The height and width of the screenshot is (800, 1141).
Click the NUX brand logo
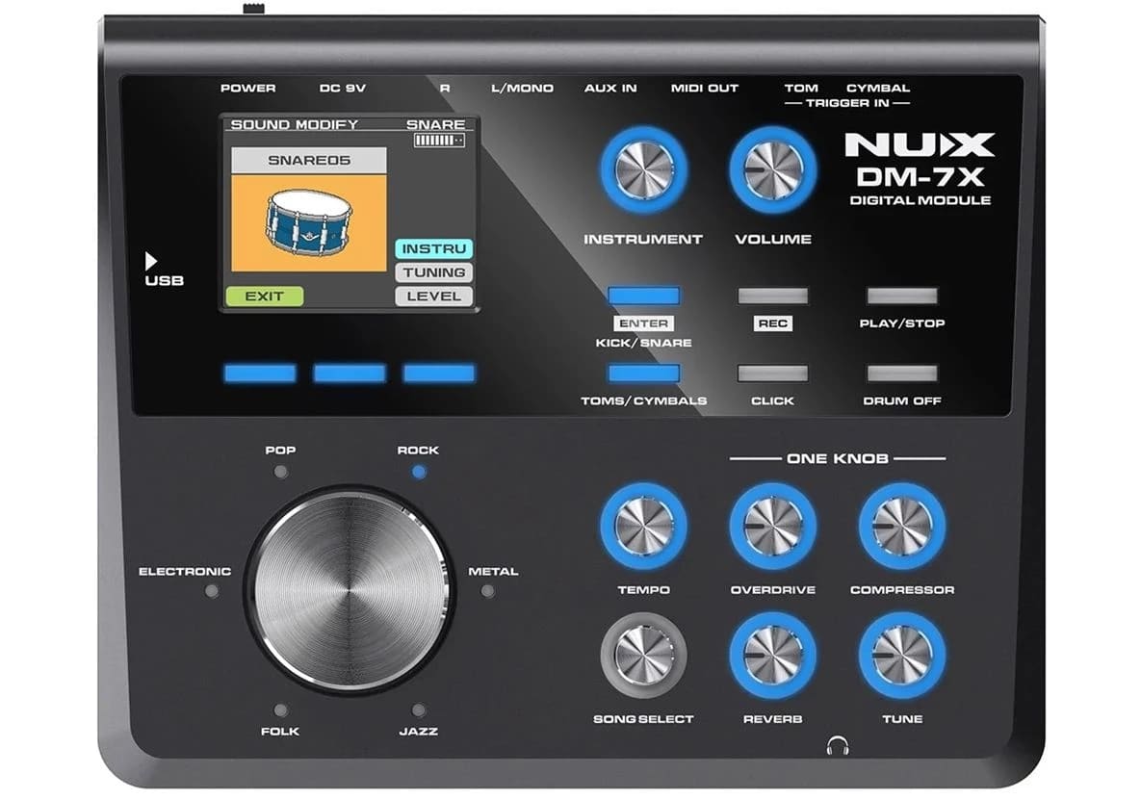point(920,144)
